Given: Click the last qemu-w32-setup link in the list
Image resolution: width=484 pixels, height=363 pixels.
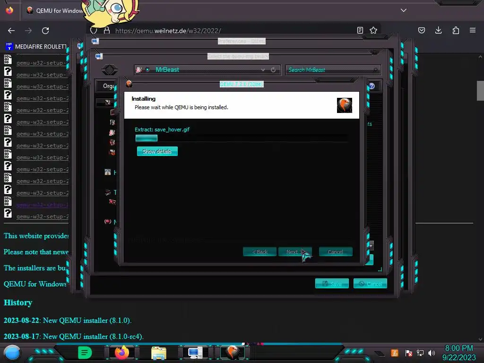Looking at the screenshot, I should (42, 216).
